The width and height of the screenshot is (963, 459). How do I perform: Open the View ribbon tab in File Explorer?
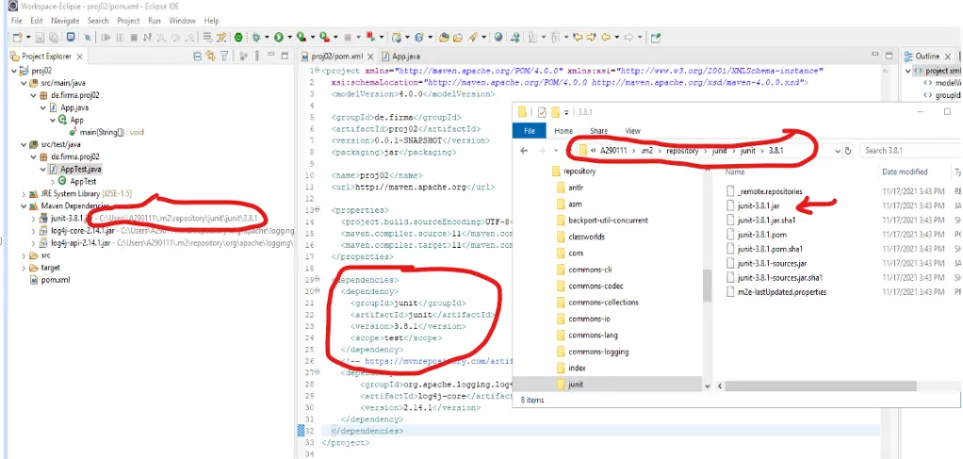[632, 131]
